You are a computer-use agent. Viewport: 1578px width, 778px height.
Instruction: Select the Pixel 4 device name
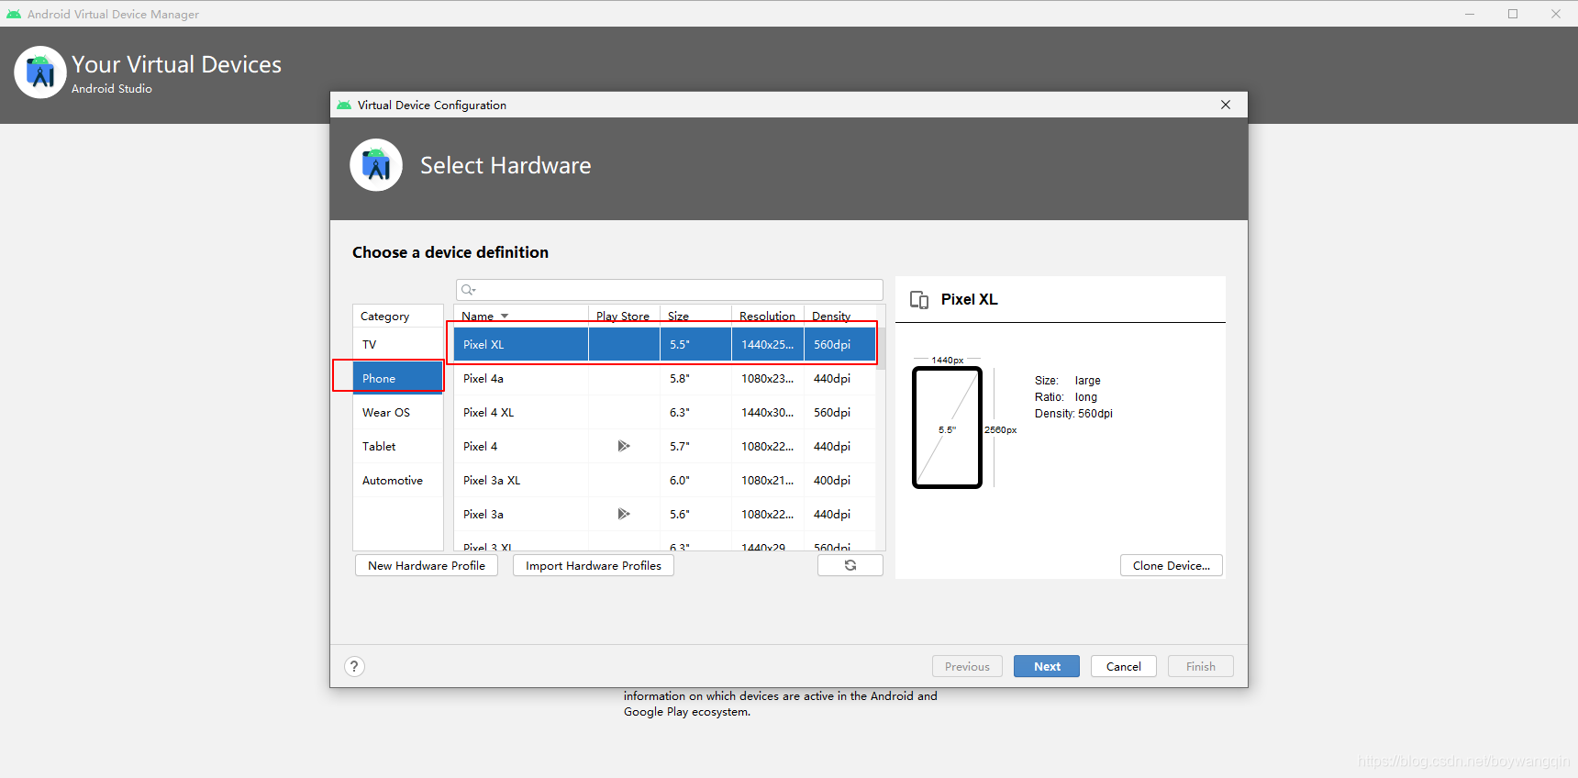coord(481,447)
